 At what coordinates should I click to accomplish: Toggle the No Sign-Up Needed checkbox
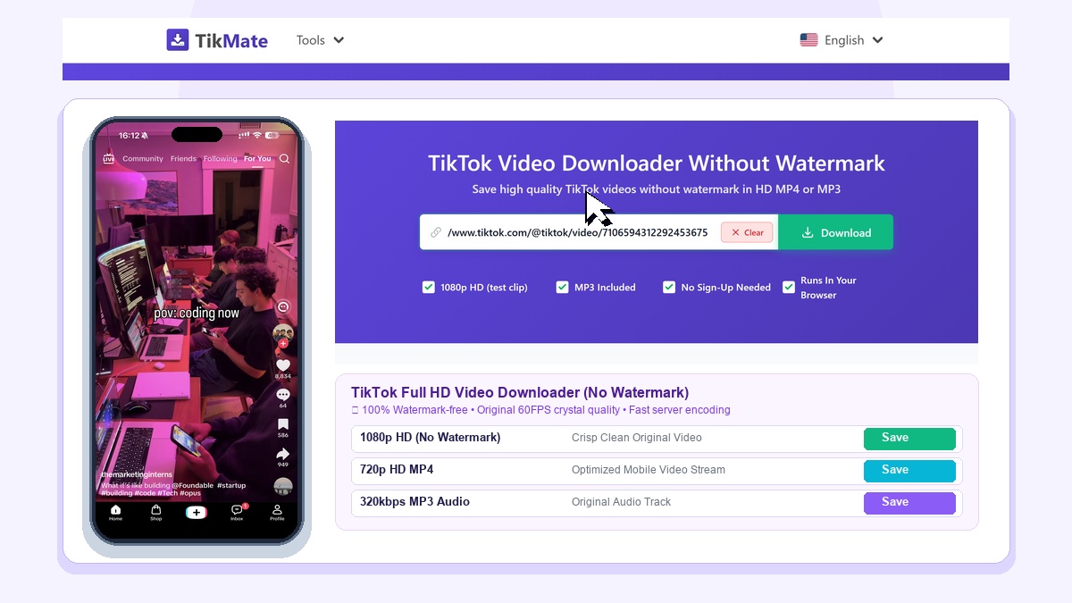coord(669,287)
